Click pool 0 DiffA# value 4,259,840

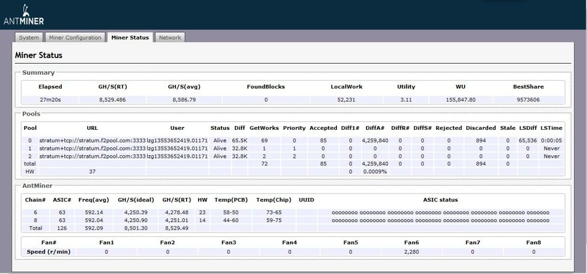click(x=374, y=140)
